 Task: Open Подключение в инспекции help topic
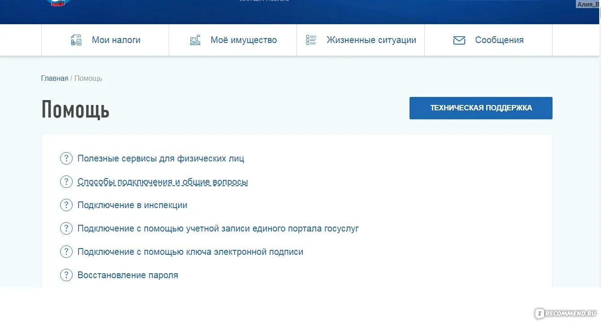[x=132, y=205]
